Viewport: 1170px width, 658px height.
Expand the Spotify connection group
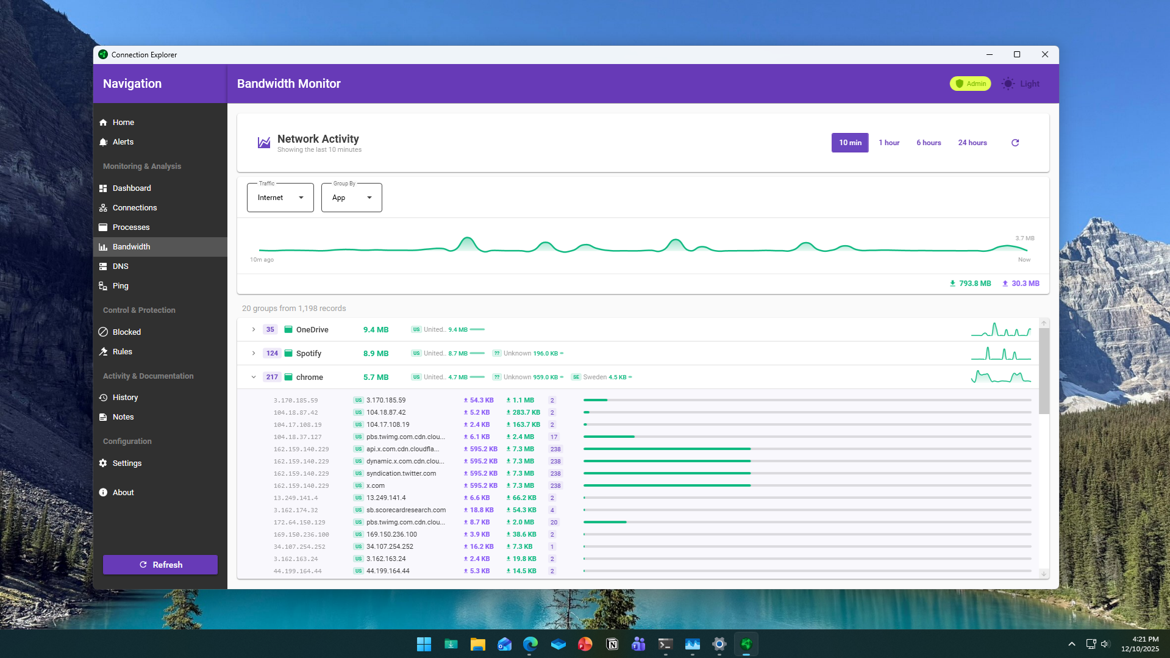pyautogui.click(x=254, y=353)
